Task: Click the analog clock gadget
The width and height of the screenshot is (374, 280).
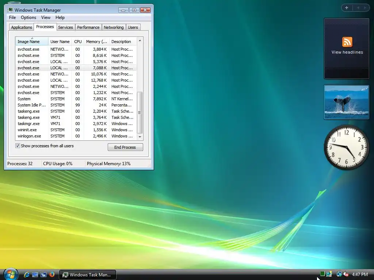Action: click(346, 147)
